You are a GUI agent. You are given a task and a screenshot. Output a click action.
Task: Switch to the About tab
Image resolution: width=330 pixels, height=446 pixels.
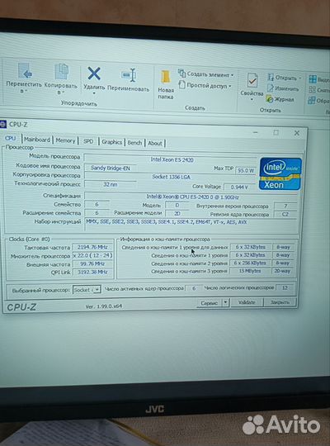point(155,144)
